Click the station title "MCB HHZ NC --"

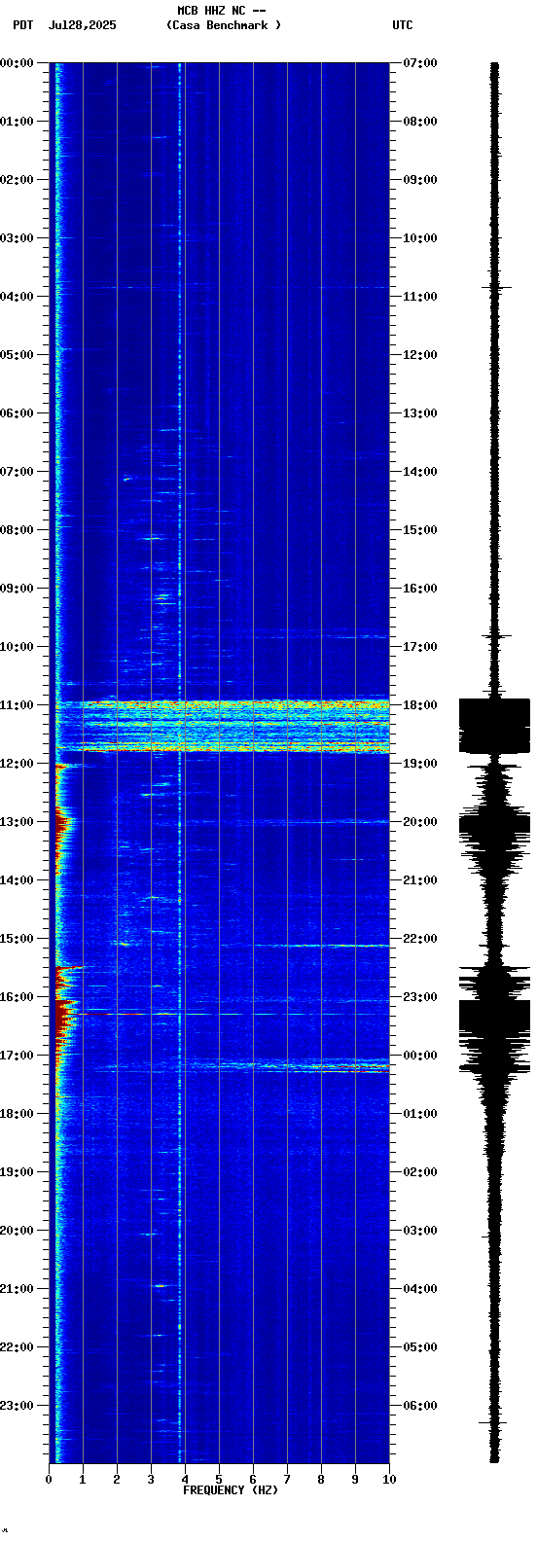click(x=222, y=11)
